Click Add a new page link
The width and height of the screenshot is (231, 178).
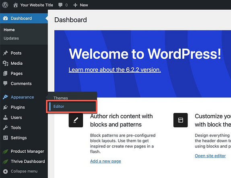click(x=105, y=161)
